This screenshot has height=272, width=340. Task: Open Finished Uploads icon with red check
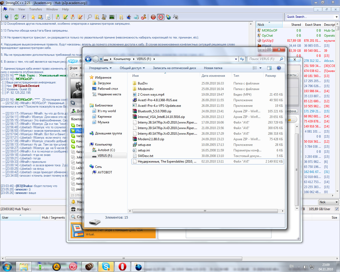coord(80,17)
